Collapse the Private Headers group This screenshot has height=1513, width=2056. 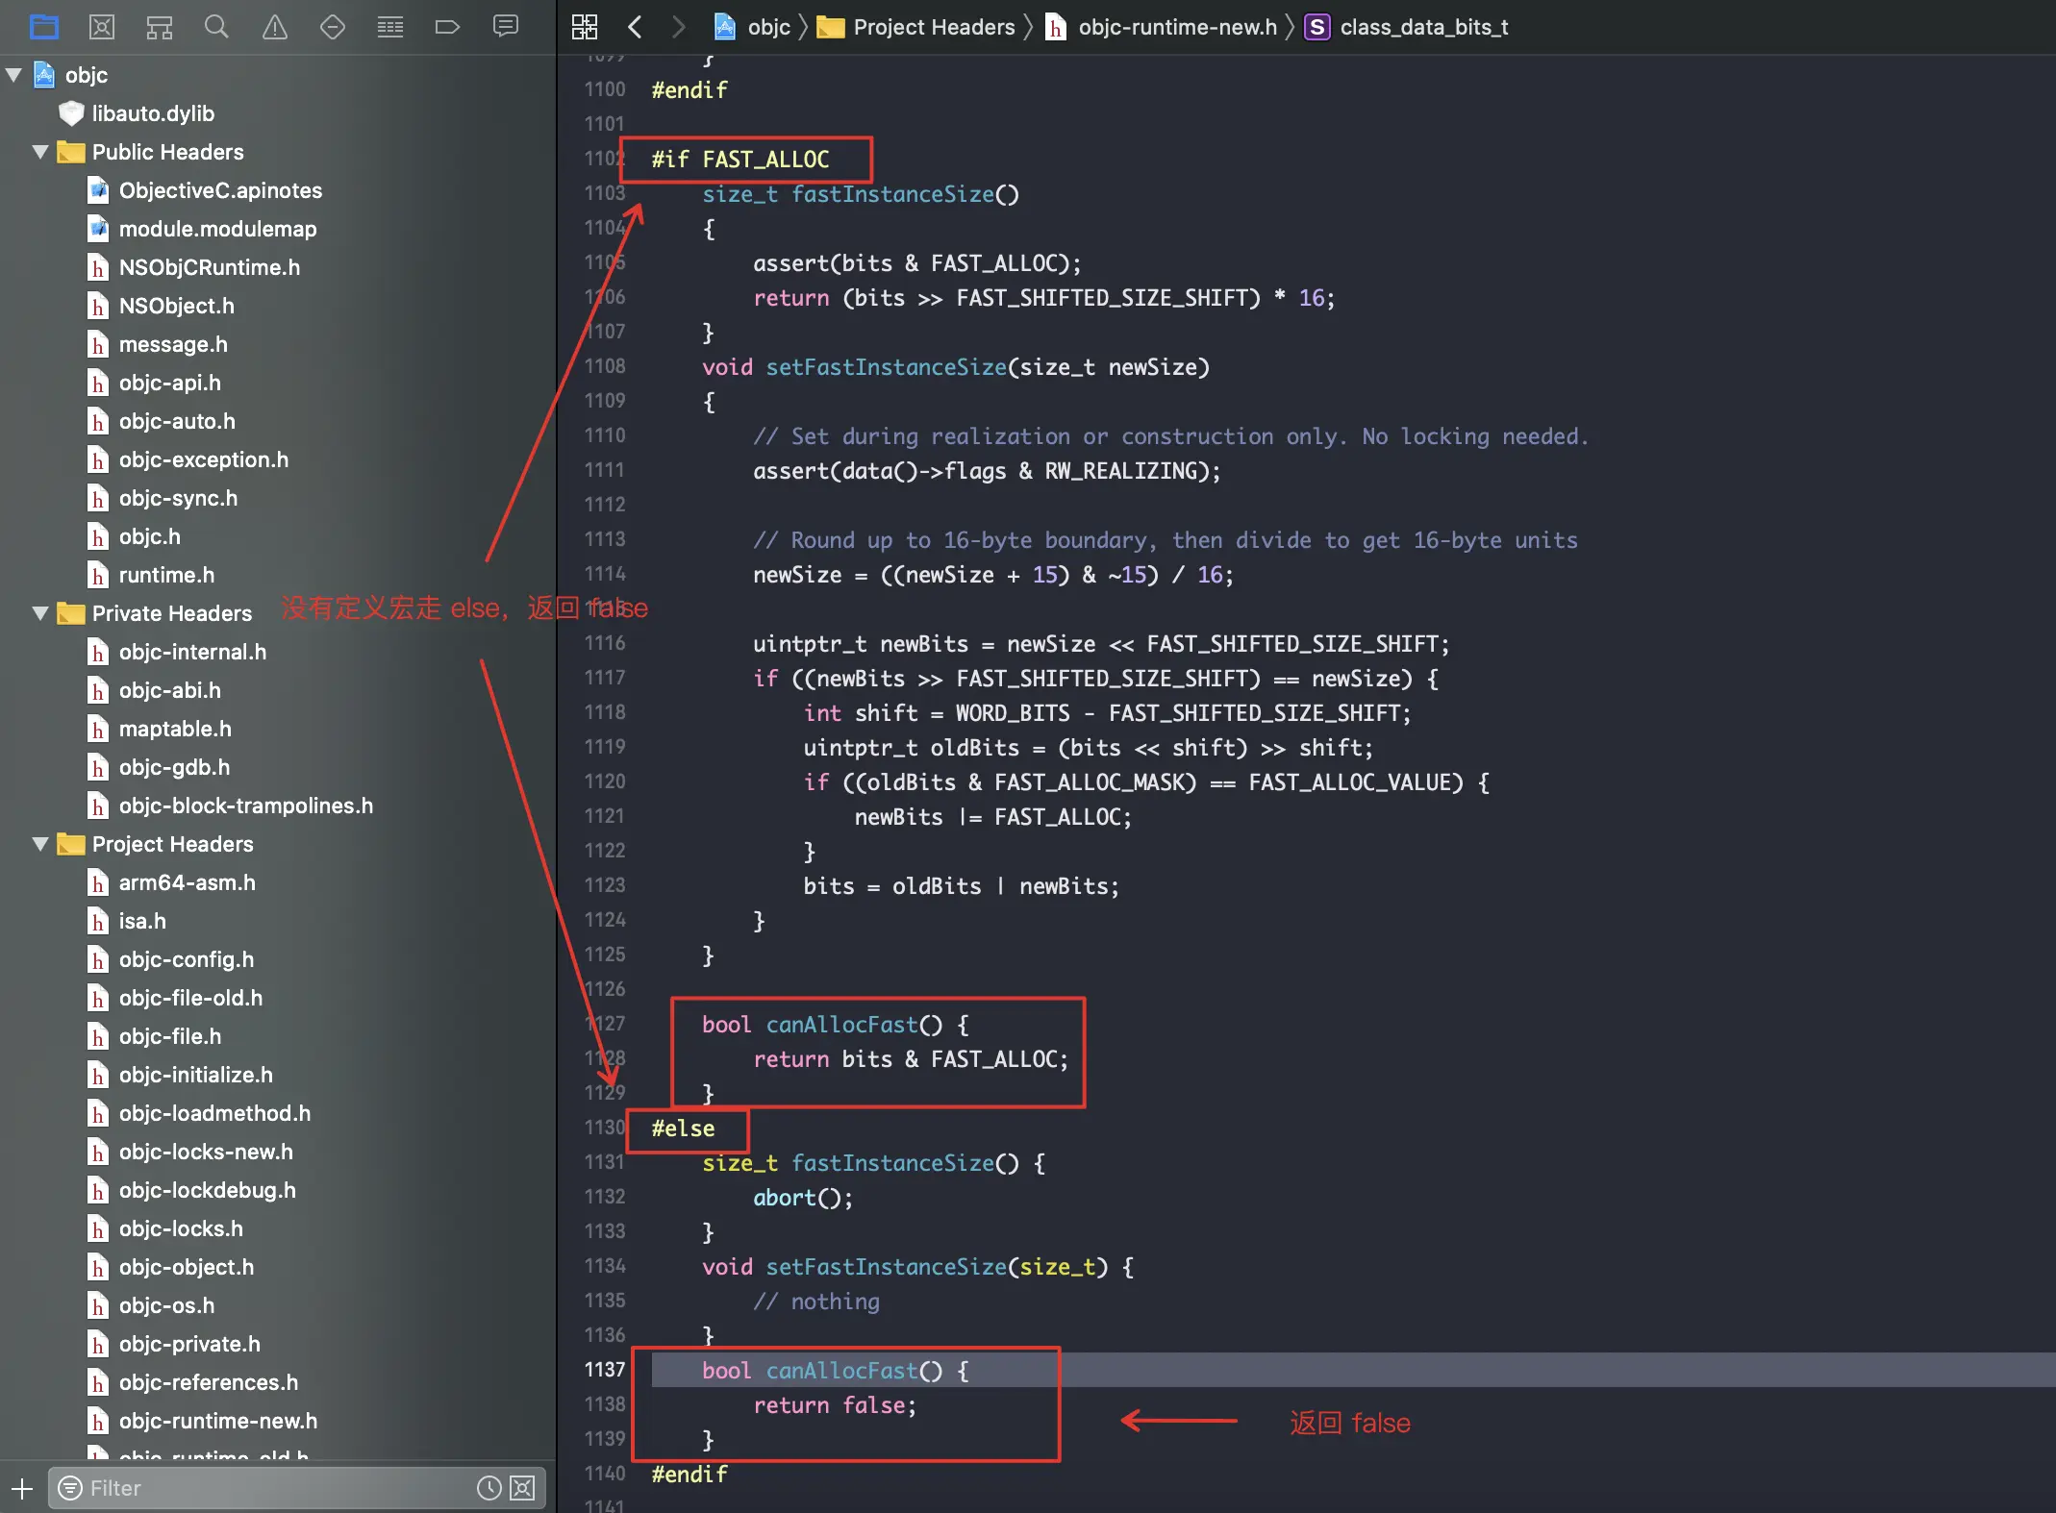tap(40, 613)
